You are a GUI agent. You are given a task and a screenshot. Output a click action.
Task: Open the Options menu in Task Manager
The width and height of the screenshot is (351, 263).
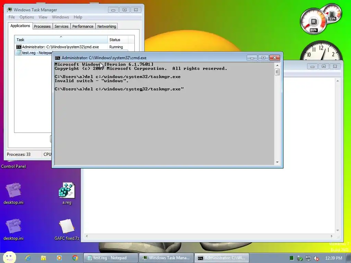coord(27,17)
